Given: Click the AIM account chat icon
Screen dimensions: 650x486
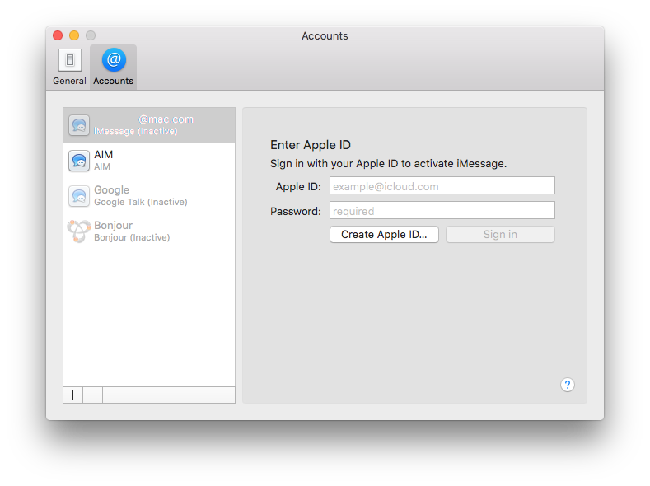Looking at the screenshot, I should point(79,161).
